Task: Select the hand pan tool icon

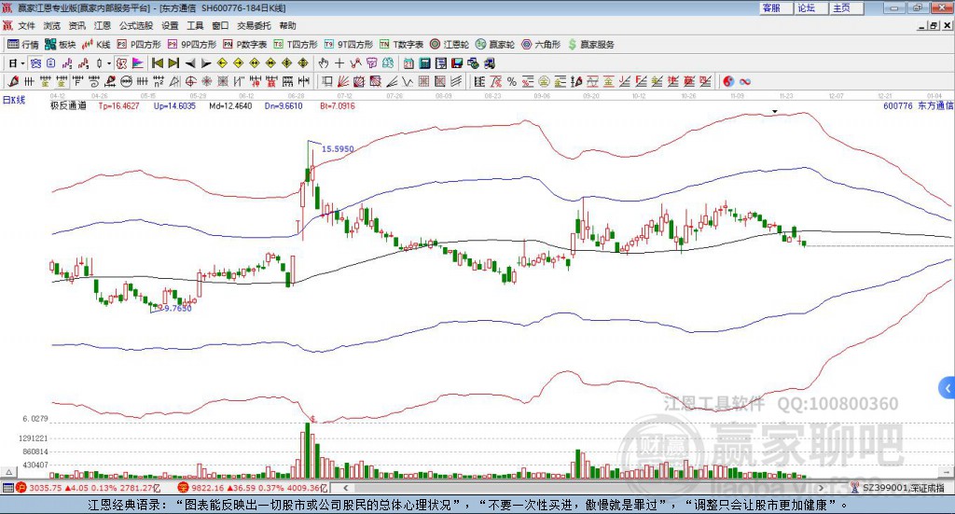Action: (x=324, y=63)
